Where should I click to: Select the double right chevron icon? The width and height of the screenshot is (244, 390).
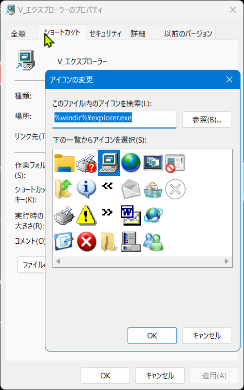click(x=107, y=212)
